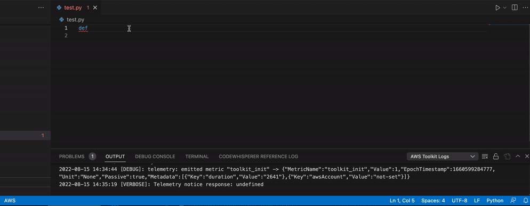The image size is (530, 206).
Task: Clear the output panel contents
Action: tap(485, 156)
